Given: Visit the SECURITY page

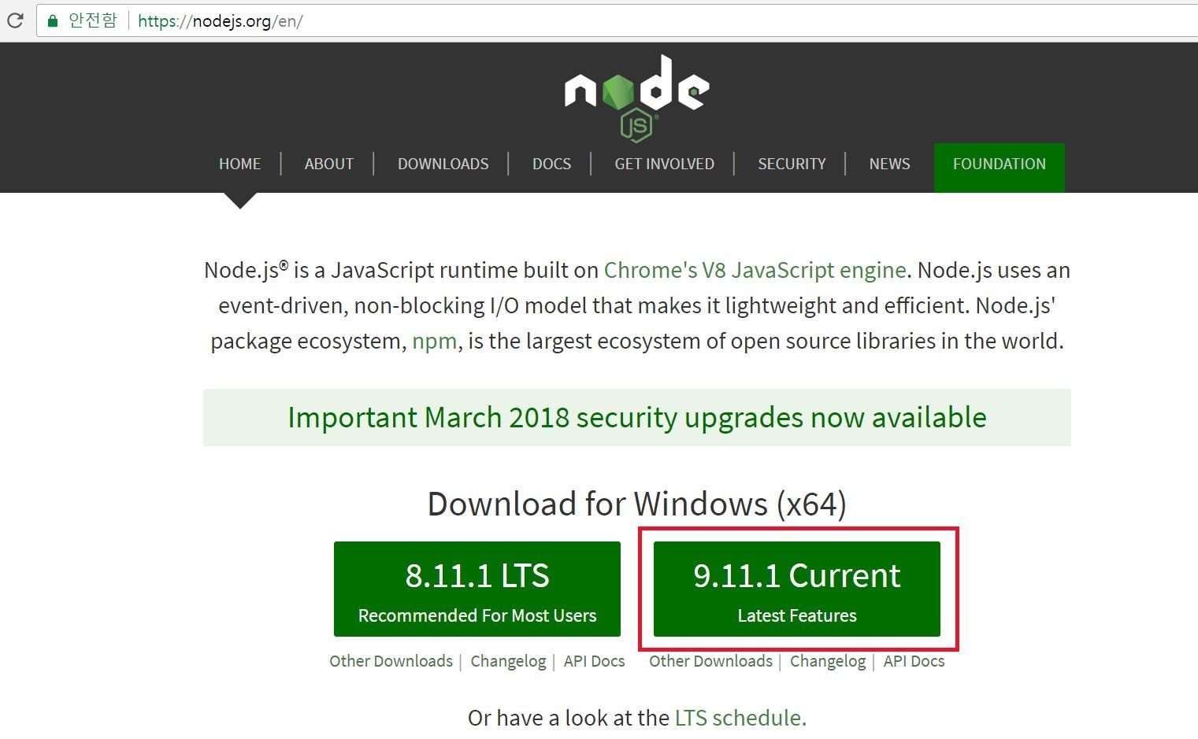Looking at the screenshot, I should [x=792, y=164].
